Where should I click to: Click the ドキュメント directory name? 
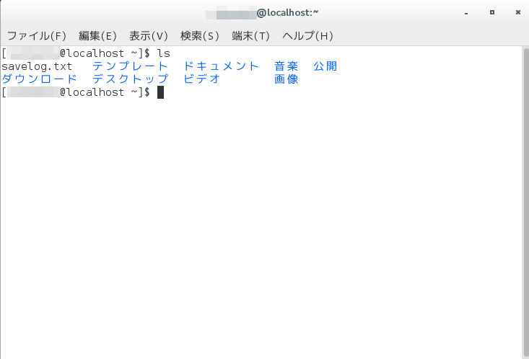221,66
